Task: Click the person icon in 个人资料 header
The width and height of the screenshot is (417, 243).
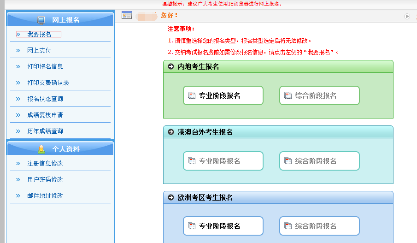Action: tap(41, 149)
